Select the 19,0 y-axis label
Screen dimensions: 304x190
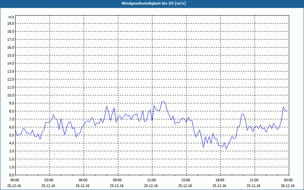tap(11, 24)
